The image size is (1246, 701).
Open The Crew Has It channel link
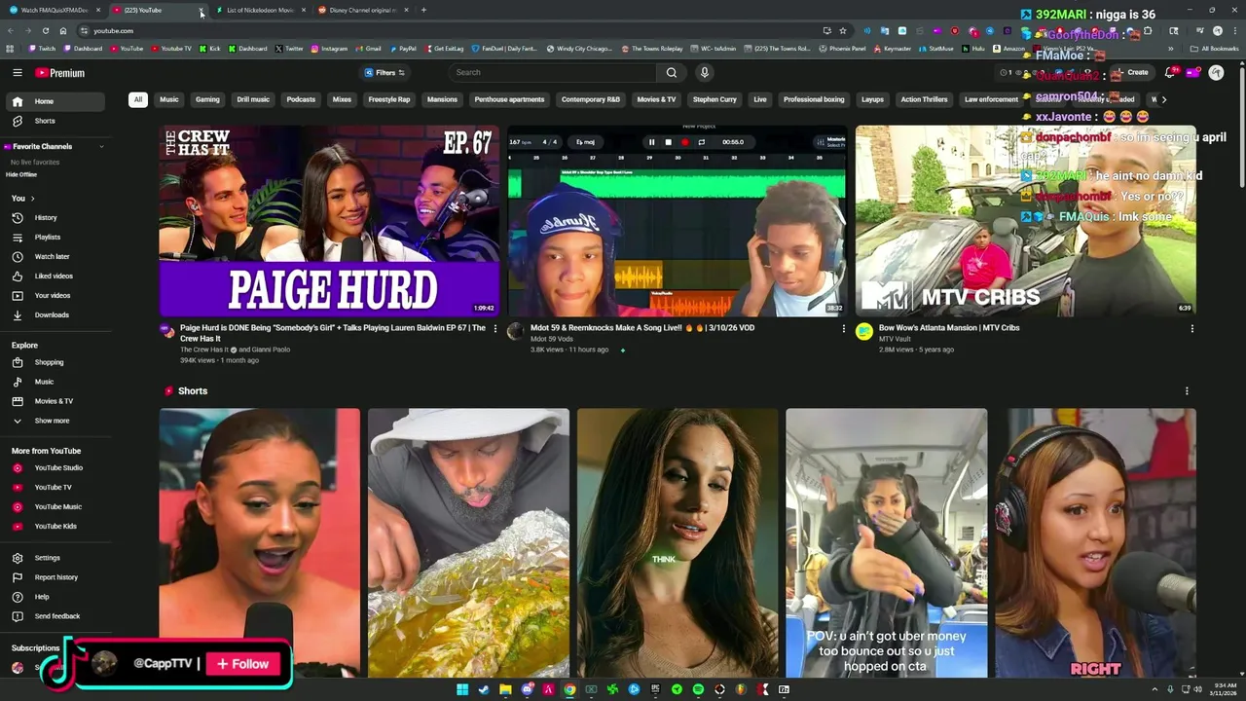point(204,350)
